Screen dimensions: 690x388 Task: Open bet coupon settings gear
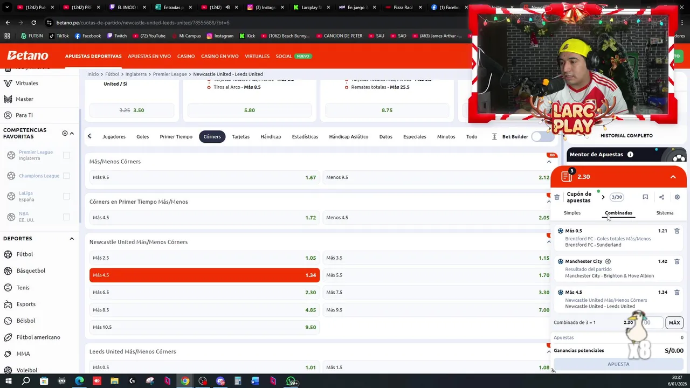(677, 197)
